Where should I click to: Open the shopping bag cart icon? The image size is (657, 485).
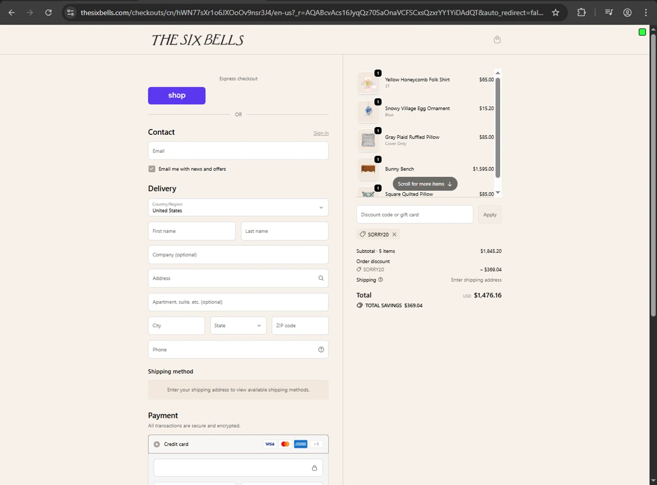pyautogui.click(x=497, y=39)
